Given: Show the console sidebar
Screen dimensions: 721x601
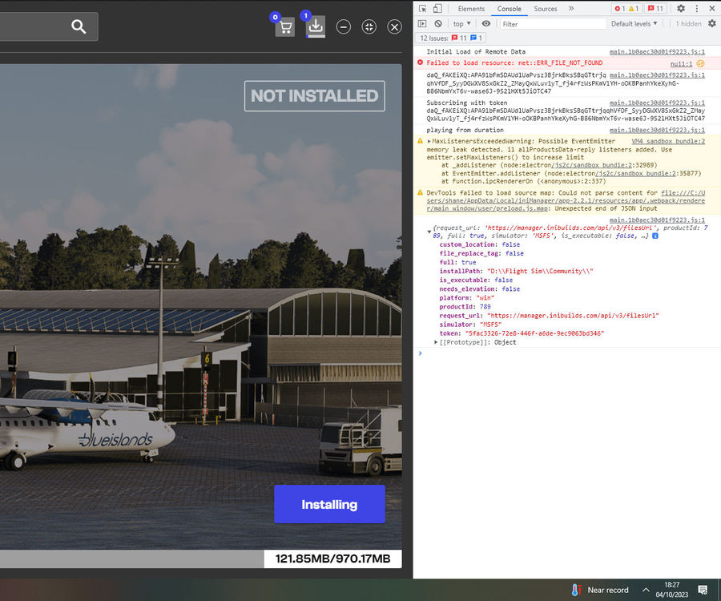Looking at the screenshot, I should click(x=422, y=24).
